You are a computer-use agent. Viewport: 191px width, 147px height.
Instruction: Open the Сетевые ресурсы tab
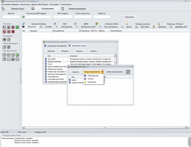point(143,24)
